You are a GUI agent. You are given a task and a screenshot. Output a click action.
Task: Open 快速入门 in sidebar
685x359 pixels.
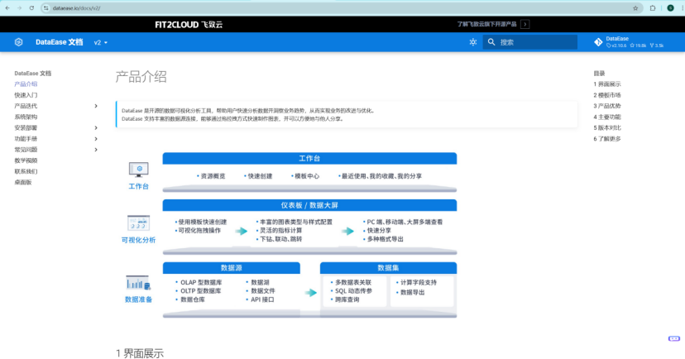26,95
